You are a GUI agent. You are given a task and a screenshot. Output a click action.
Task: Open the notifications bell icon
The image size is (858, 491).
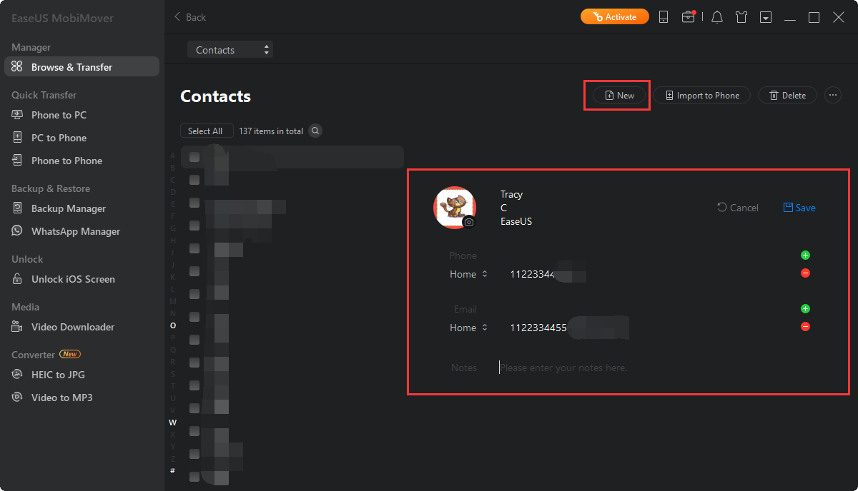click(717, 17)
